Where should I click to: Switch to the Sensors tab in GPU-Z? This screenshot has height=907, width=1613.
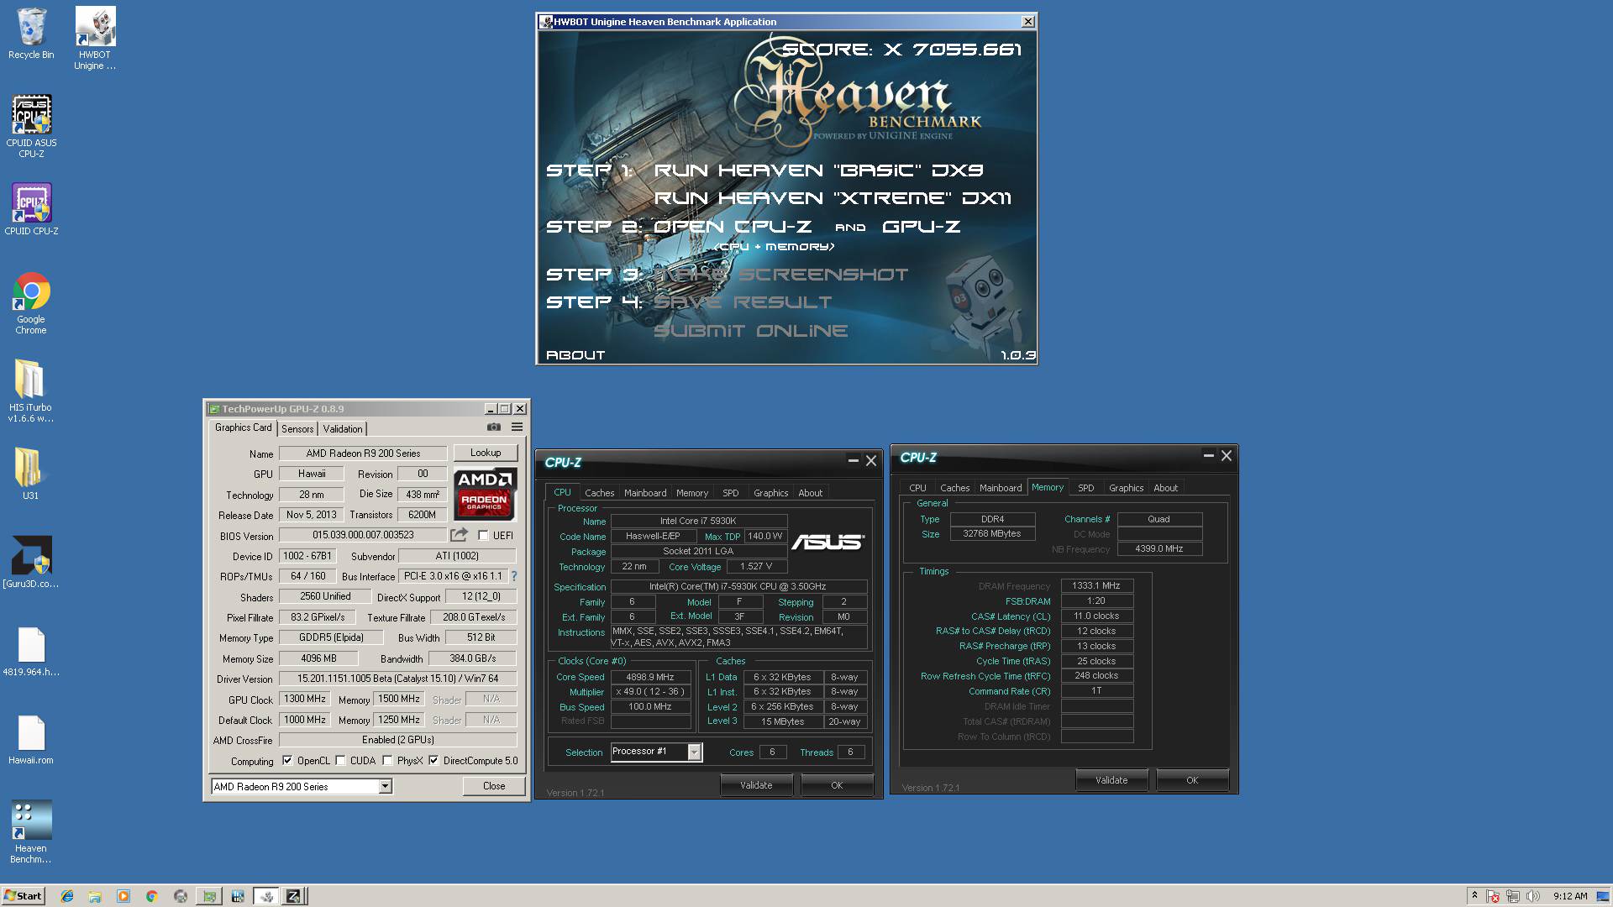(x=297, y=429)
